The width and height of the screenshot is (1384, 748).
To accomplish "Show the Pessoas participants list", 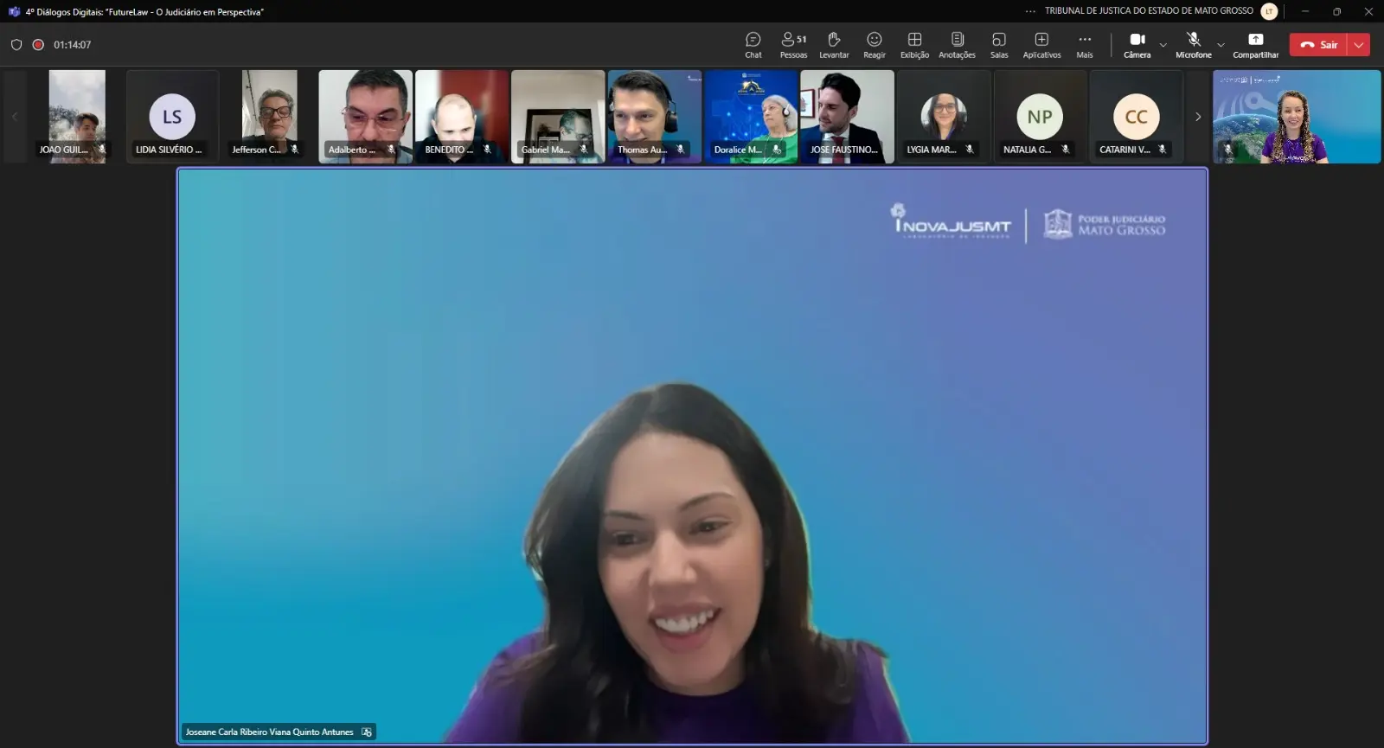I will pos(793,45).
